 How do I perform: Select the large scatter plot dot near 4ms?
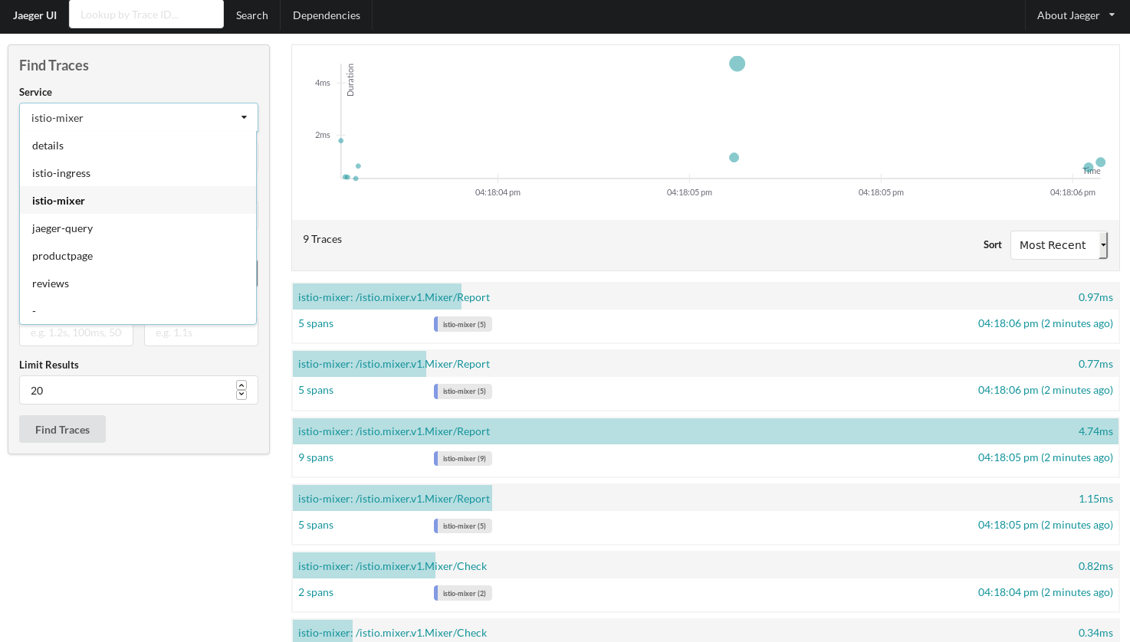(736, 64)
